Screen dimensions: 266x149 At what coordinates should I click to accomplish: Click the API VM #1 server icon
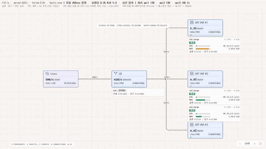pos(192,23)
